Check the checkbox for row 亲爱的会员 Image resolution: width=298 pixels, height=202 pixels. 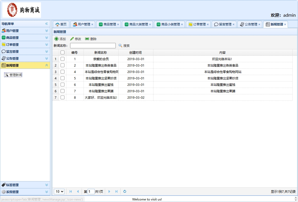click(63, 59)
